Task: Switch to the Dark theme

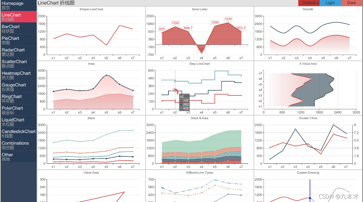Action: click(351, 3)
